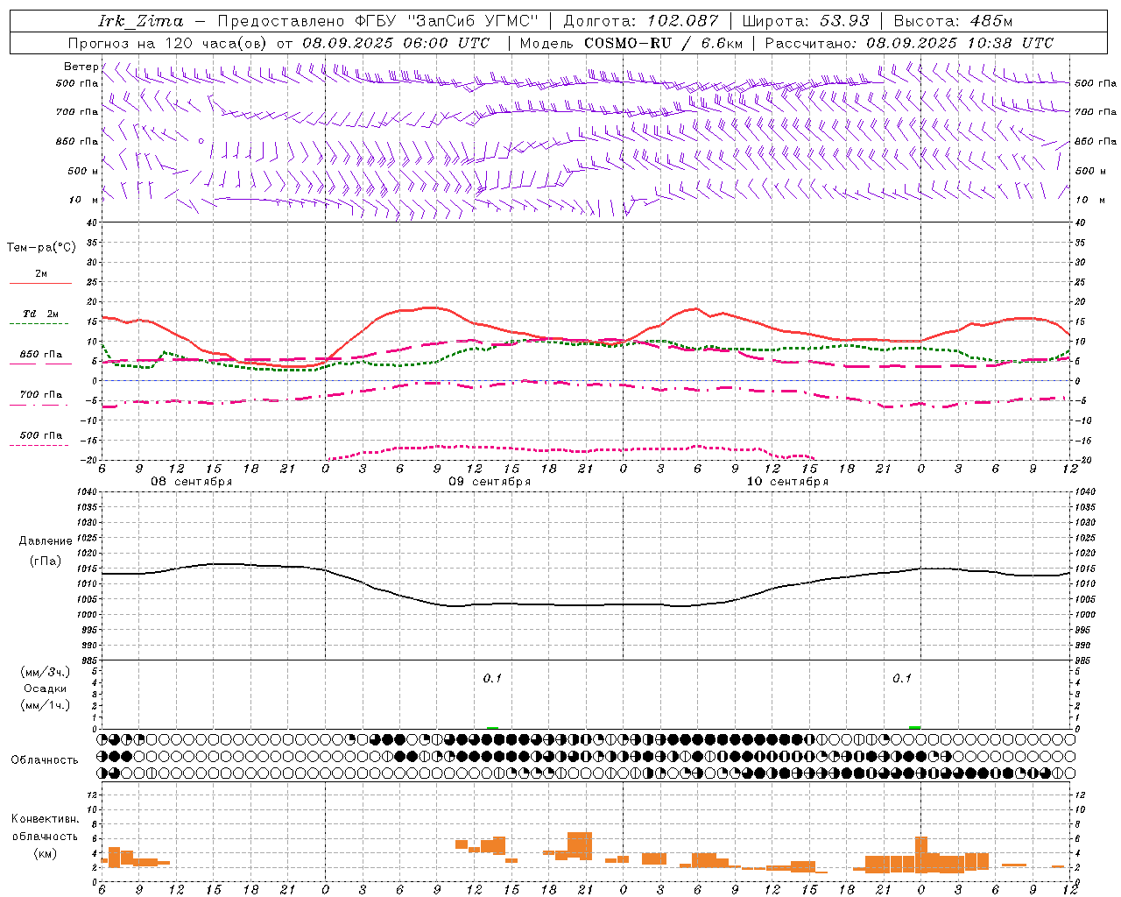Click the latitude value Широта: 53.93
The width and height of the screenshot is (1121, 897).
pyautogui.click(x=806, y=21)
